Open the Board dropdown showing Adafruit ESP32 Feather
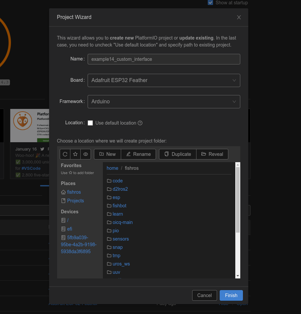 pyautogui.click(x=164, y=80)
